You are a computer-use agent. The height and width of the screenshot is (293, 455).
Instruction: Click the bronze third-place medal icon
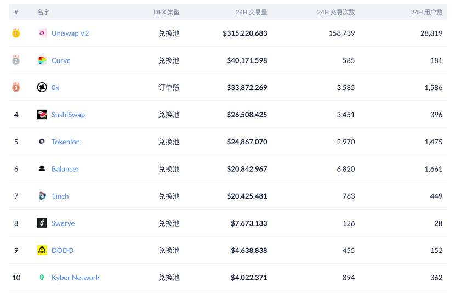click(x=16, y=87)
